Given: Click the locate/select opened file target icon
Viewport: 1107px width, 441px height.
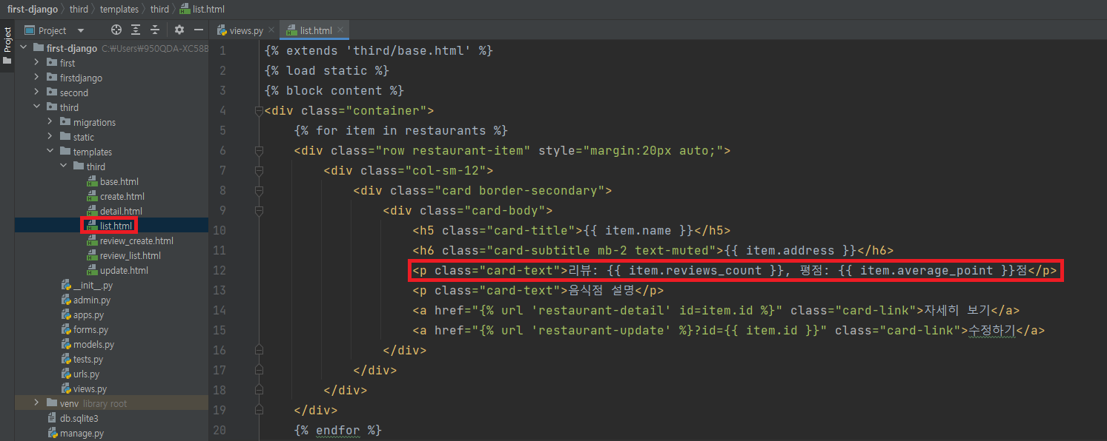Looking at the screenshot, I should coord(116,30).
